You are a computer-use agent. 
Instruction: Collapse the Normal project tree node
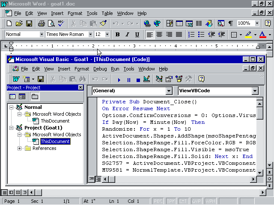[11, 107]
